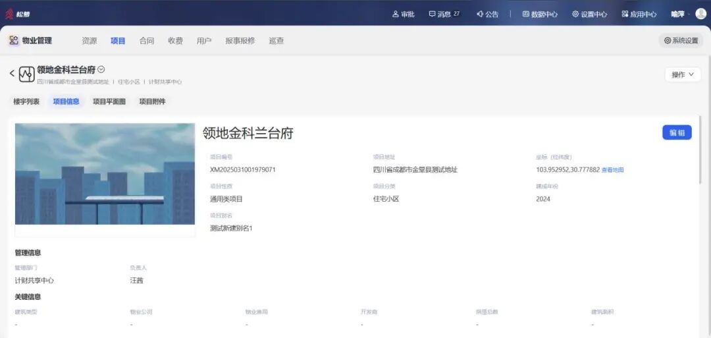Open 消息 messages with 27 badge
Screen dimensions: 711x338
click(444, 14)
